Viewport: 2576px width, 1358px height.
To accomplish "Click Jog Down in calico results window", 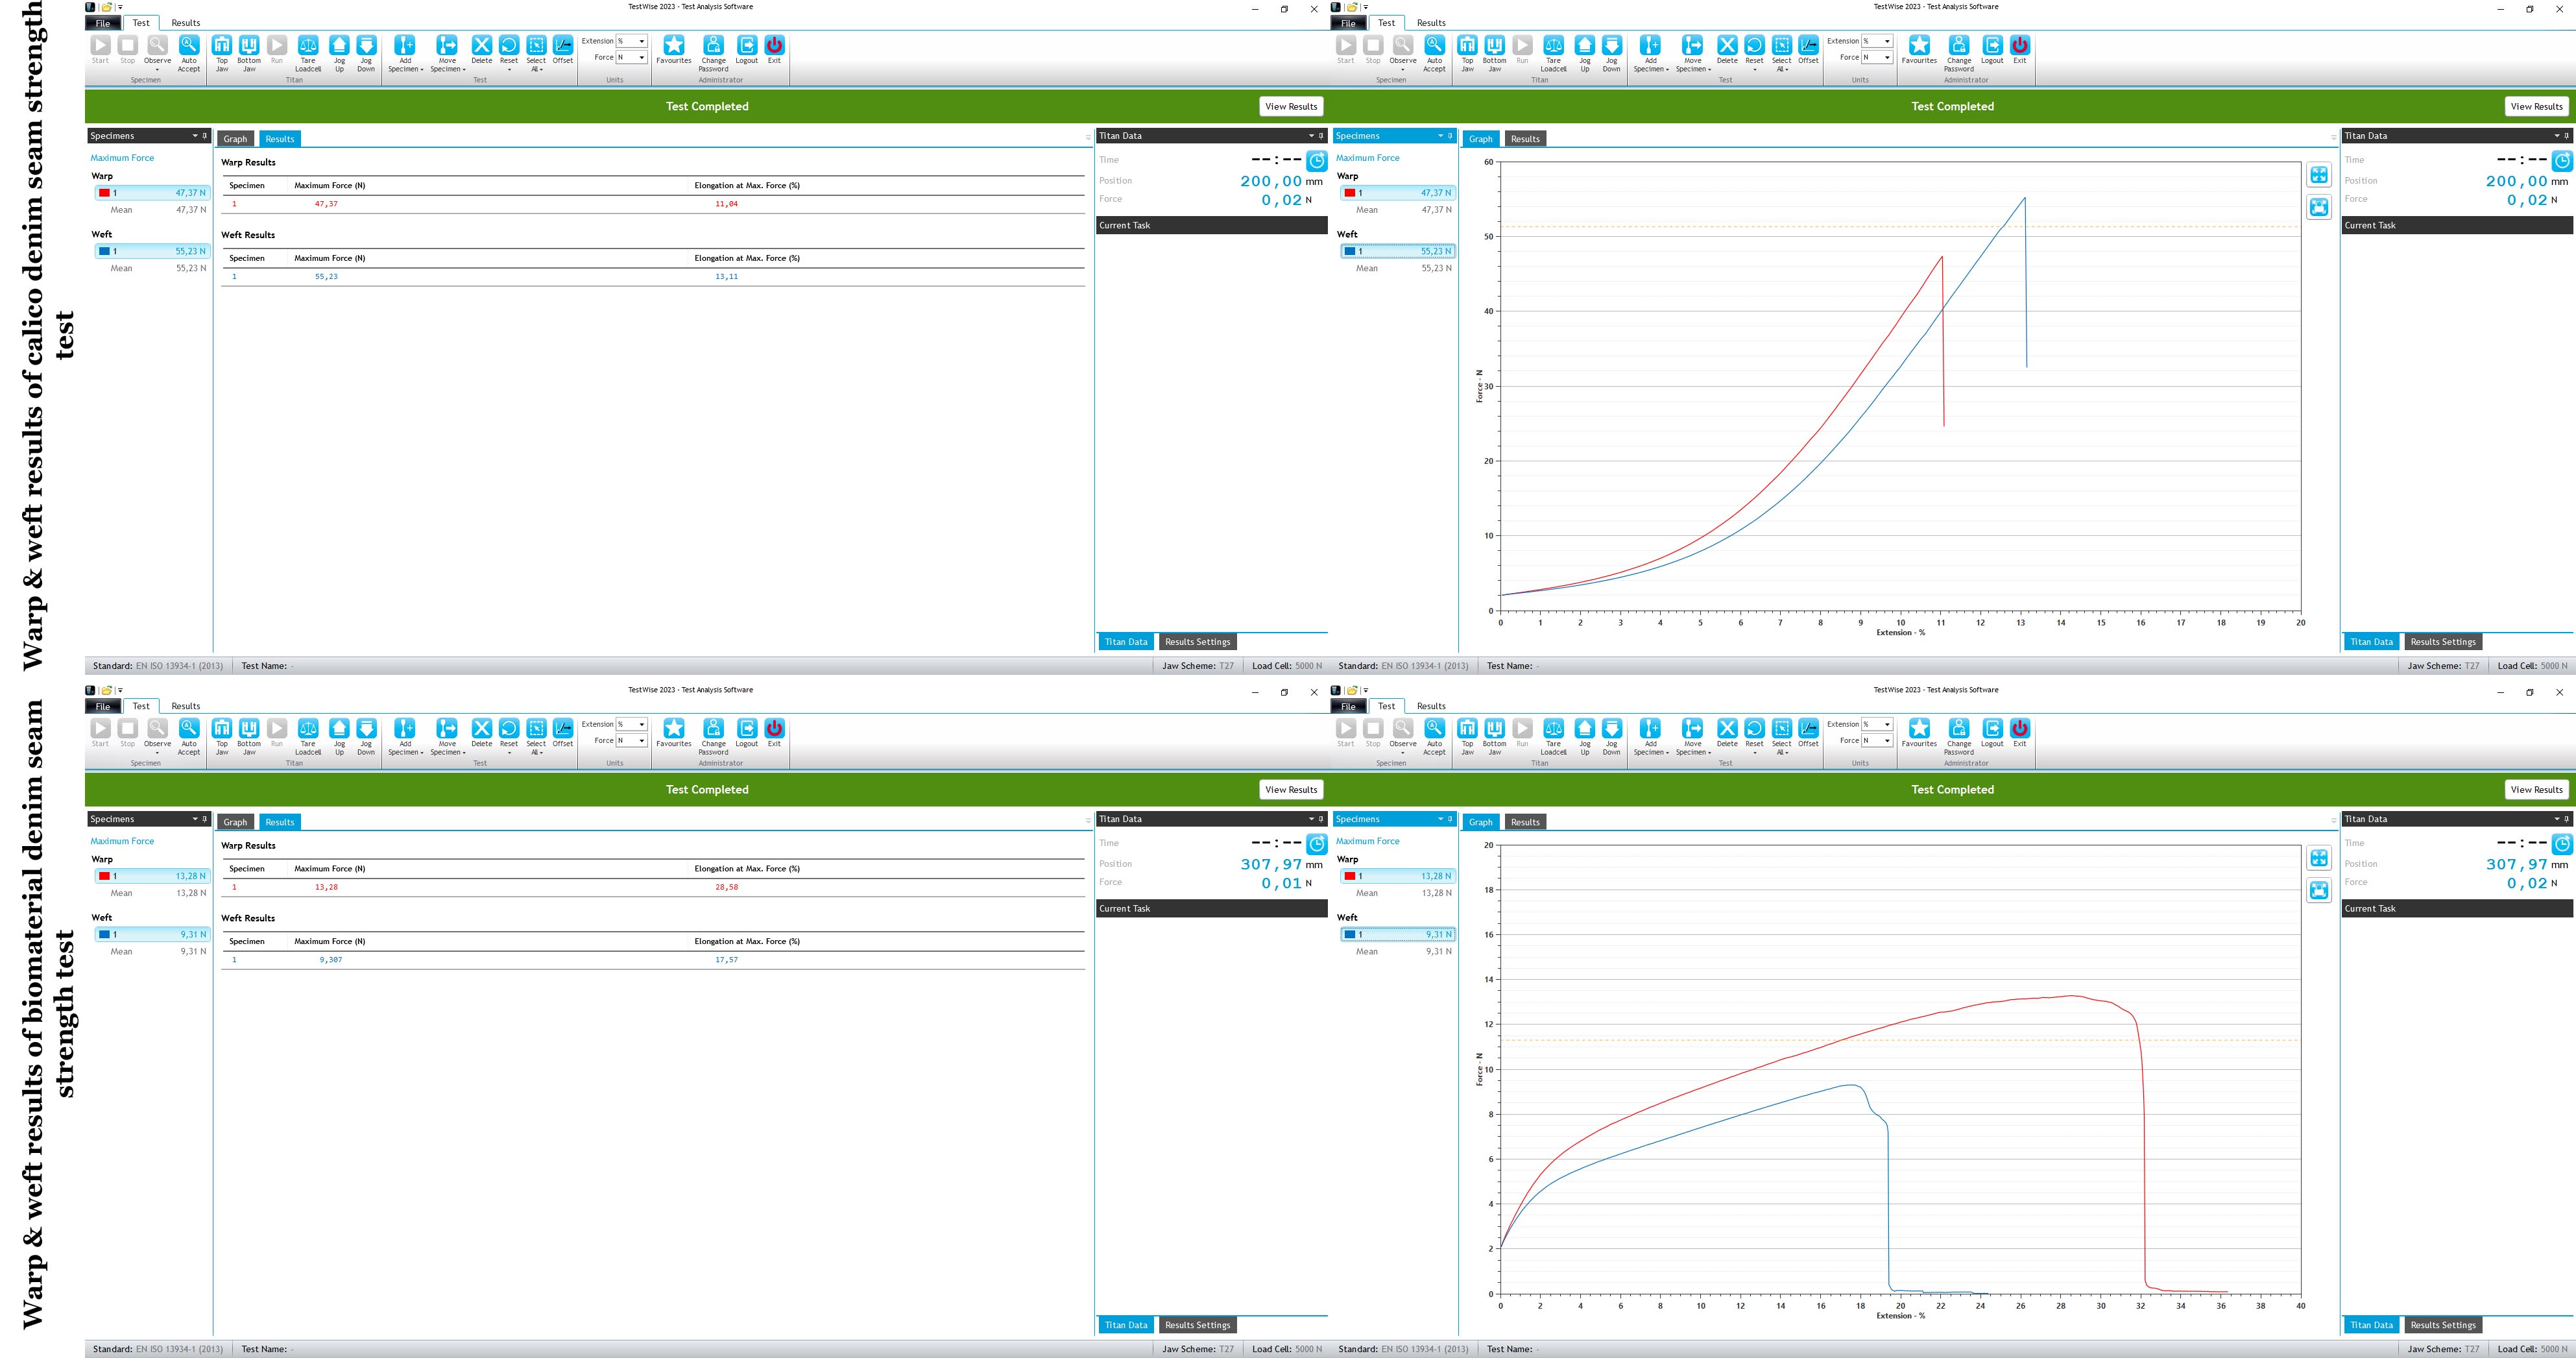I will (366, 53).
